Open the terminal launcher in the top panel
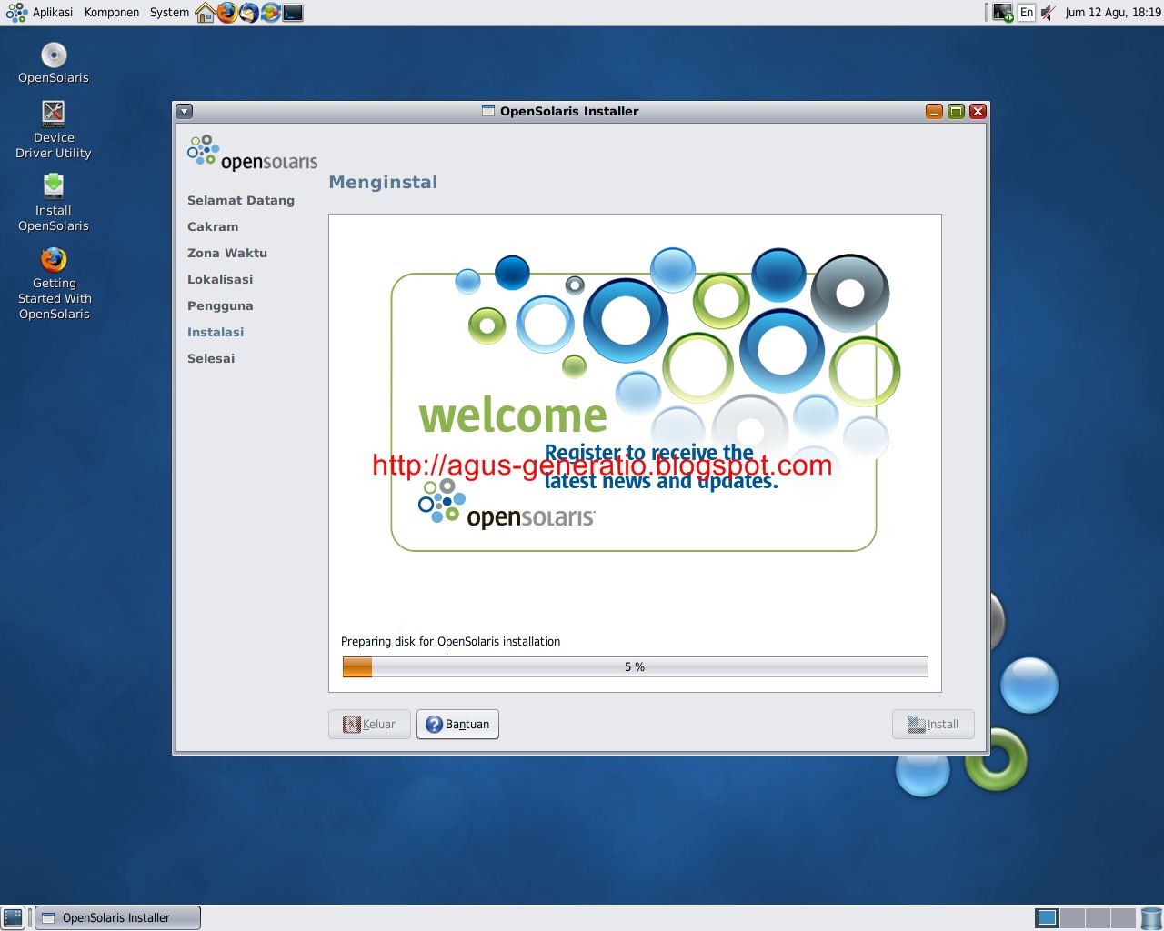The image size is (1164, 931). [x=293, y=13]
